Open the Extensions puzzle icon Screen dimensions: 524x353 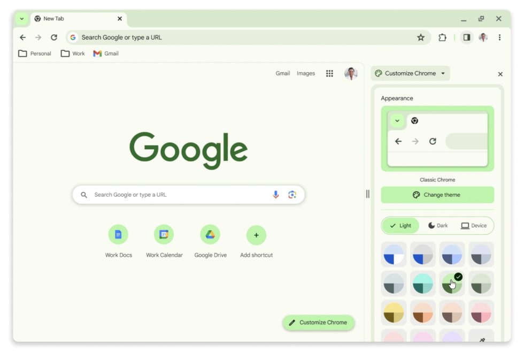[442, 37]
